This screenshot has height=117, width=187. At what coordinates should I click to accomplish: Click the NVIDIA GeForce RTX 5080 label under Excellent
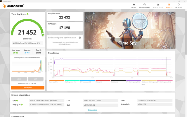27,43
